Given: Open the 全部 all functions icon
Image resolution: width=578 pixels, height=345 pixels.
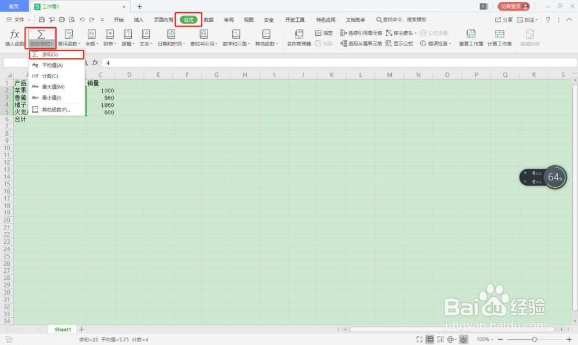Looking at the screenshot, I should pyautogui.click(x=91, y=34).
